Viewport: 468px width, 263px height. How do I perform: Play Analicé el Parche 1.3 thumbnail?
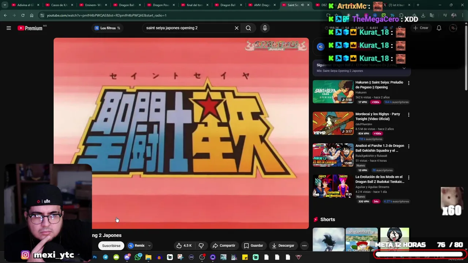click(x=333, y=155)
